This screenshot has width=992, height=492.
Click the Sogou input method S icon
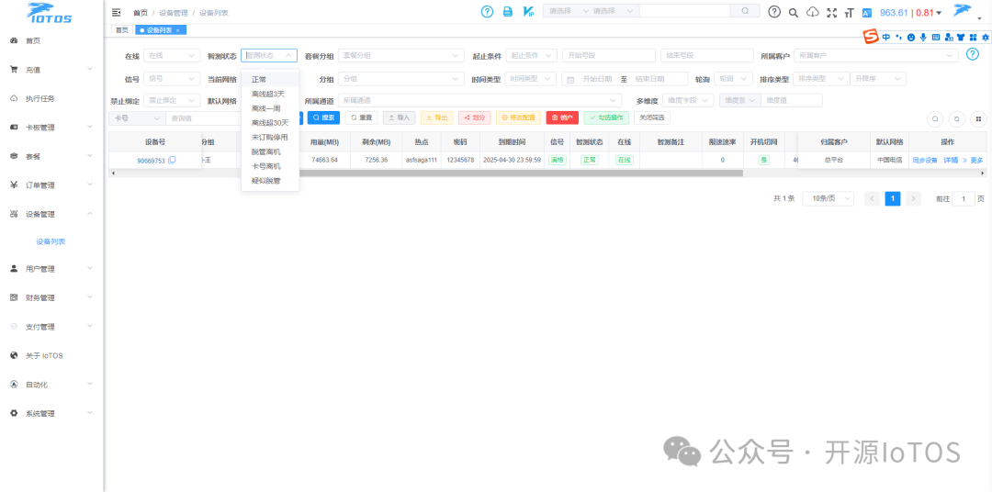pyautogui.click(x=872, y=38)
